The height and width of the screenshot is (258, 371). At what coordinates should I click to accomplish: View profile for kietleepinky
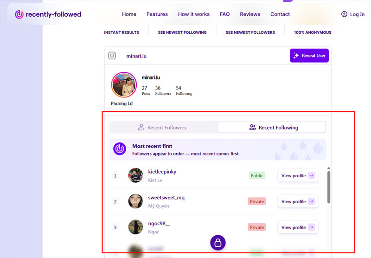pos(298,176)
